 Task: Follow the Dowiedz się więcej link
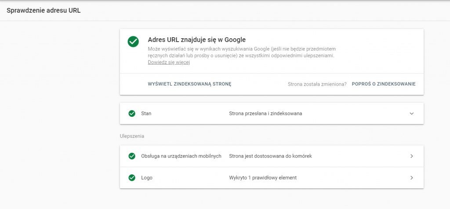tap(169, 63)
